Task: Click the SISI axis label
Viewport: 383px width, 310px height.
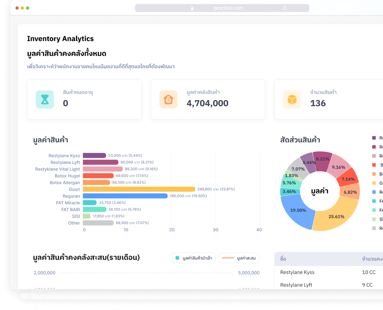Action: click(x=76, y=216)
